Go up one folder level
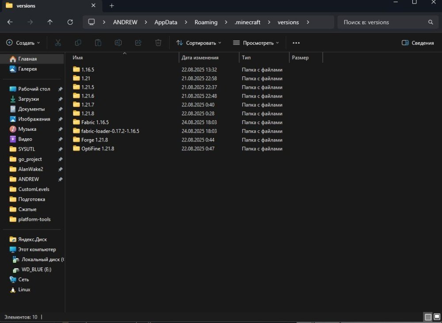 pyautogui.click(x=50, y=22)
